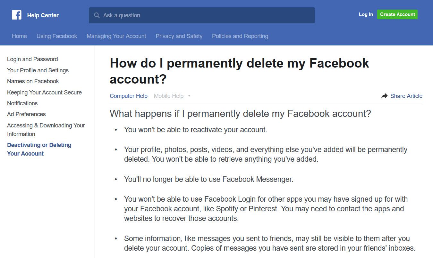
Task: Click the Log In link
Action: (x=366, y=14)
